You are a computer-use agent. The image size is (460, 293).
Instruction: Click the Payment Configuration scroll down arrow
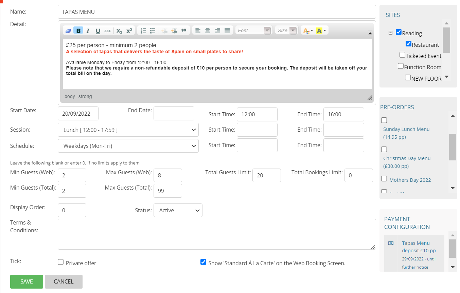click(453, 267)
